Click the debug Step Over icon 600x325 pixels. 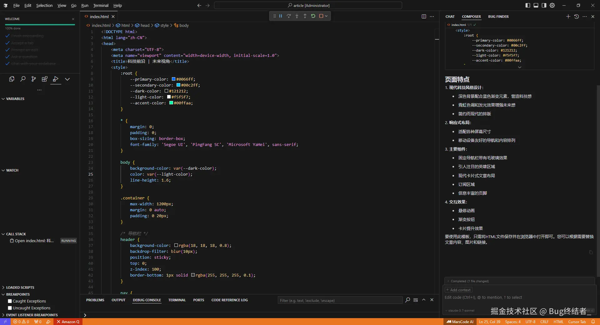(289, 16)
